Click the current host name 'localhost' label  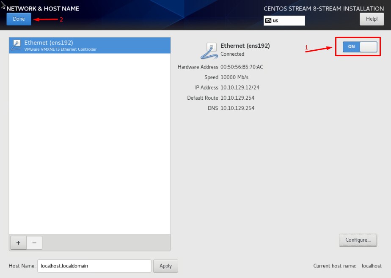(372, 266)
